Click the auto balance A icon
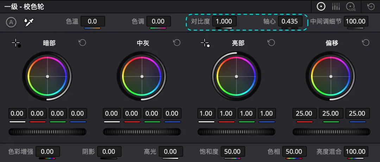Viewport: 380px width, 162px height. 11,22
